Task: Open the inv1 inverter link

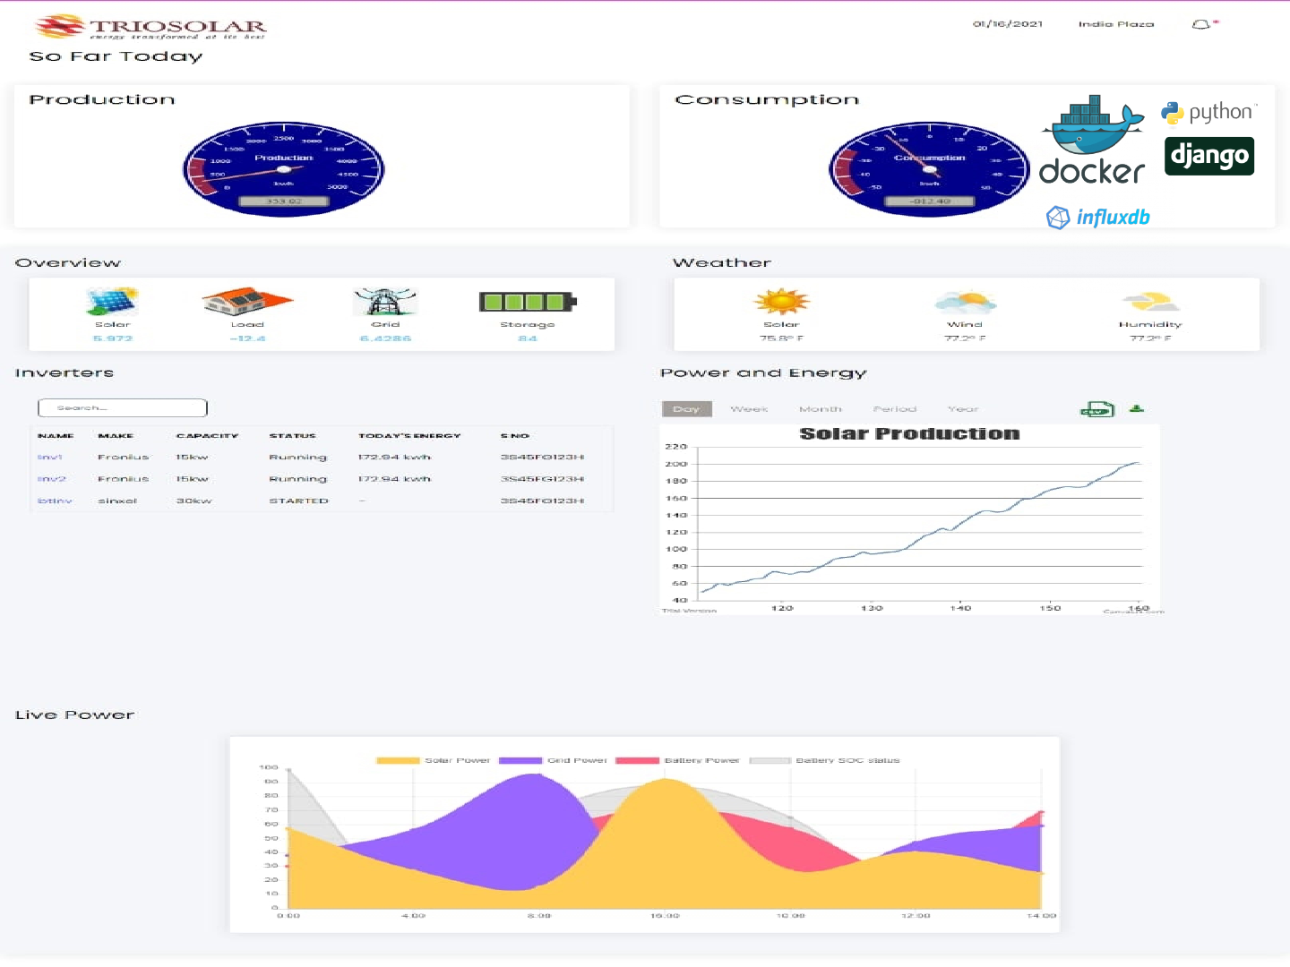Action: [50, 458]
